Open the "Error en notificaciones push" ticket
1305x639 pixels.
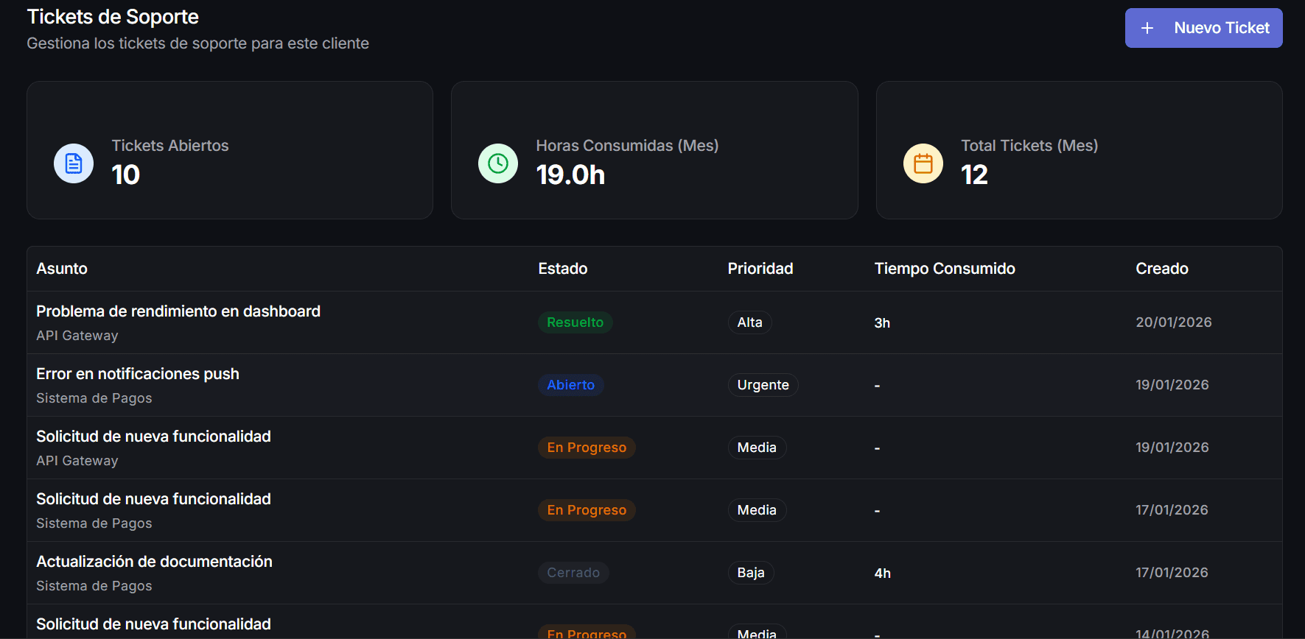pos(138,374)
